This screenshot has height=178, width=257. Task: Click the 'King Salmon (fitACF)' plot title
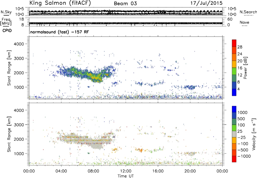click(60, 3)
